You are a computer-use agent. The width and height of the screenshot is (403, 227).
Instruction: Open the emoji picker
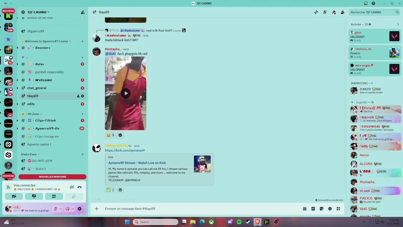click(x=330, y=209)
